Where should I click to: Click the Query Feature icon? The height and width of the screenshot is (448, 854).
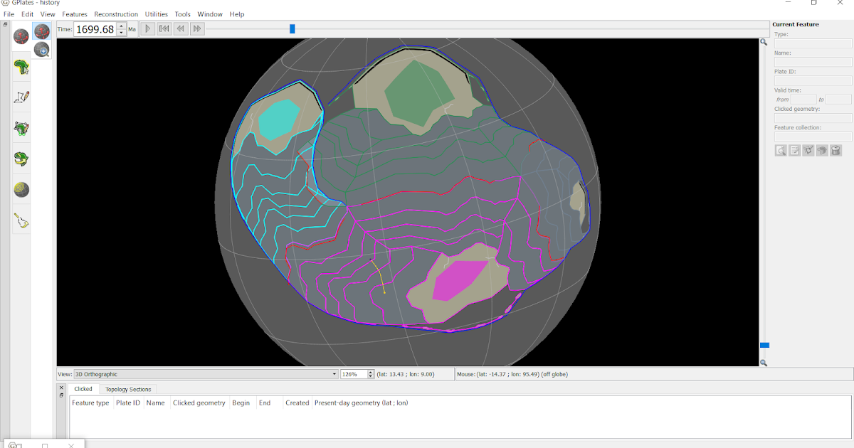(x=781, y=150)
